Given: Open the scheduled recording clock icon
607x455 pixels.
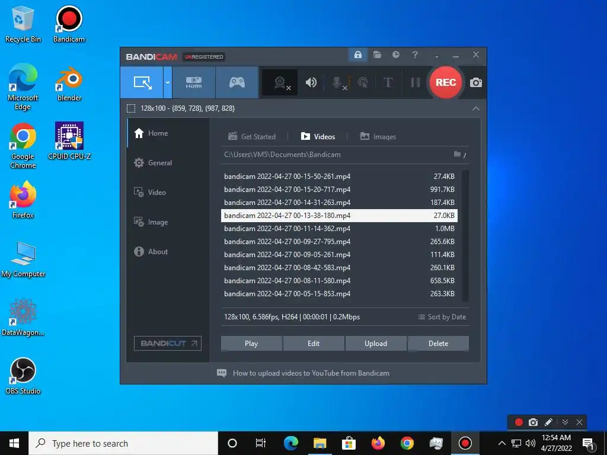Looking at the screenshot, I should (x=395, y=55).
